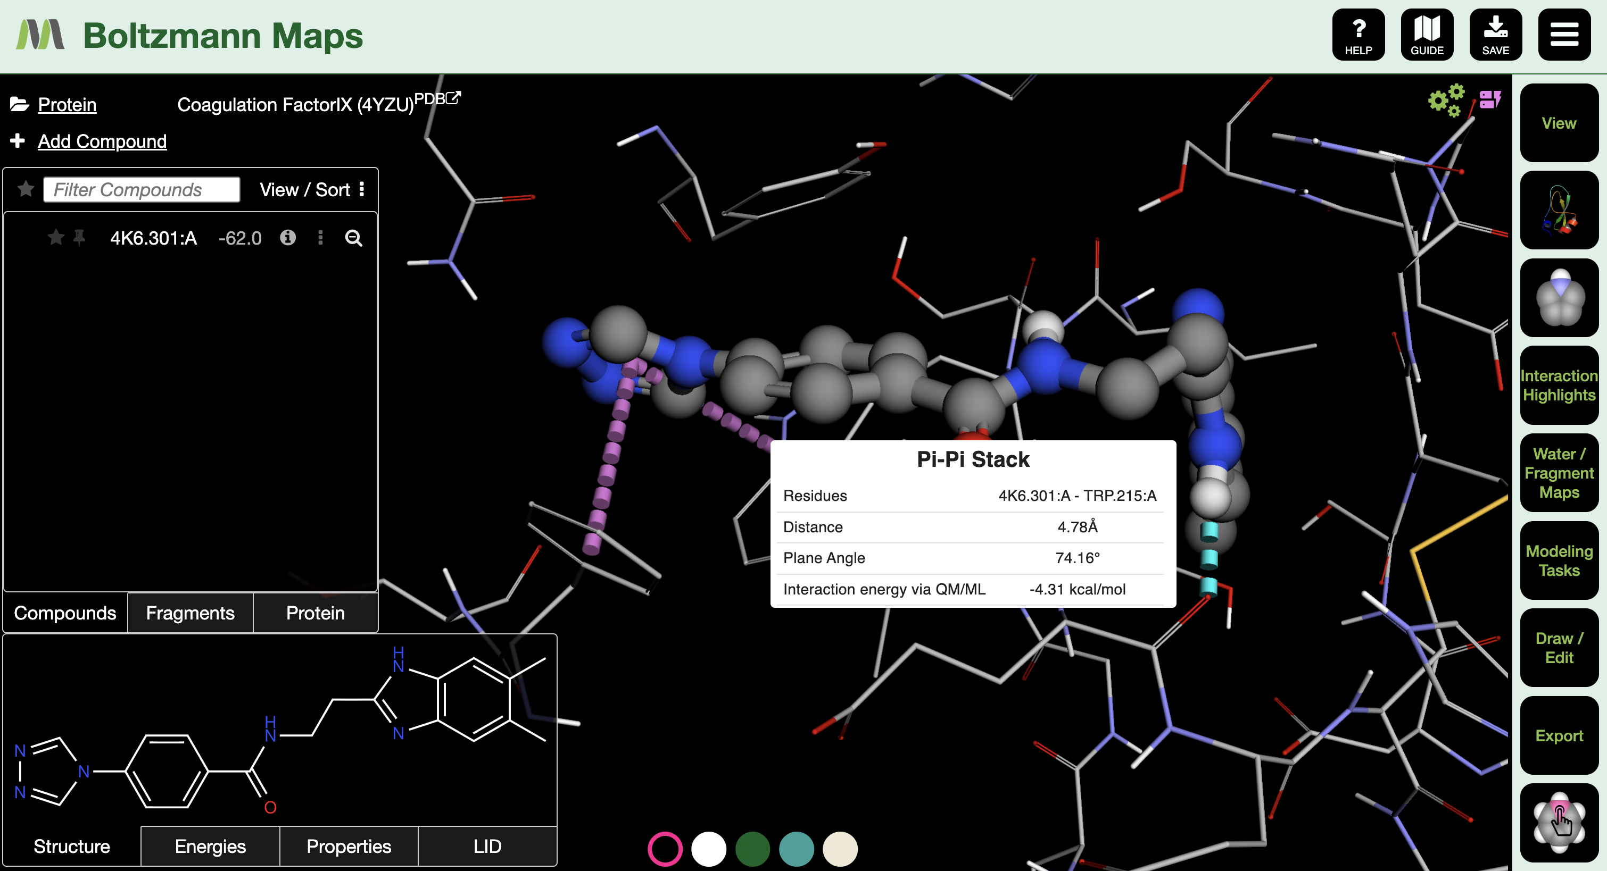Open the sphere surface display icon
This screenshot has width=1607, height=871.
(x=1559, y=297)
